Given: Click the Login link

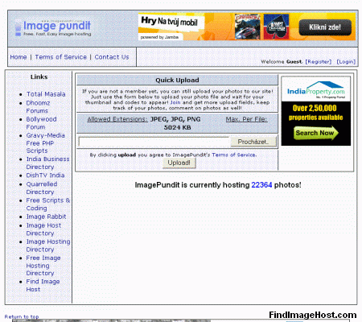Looking at the screenshot, I should click(346, 62).
